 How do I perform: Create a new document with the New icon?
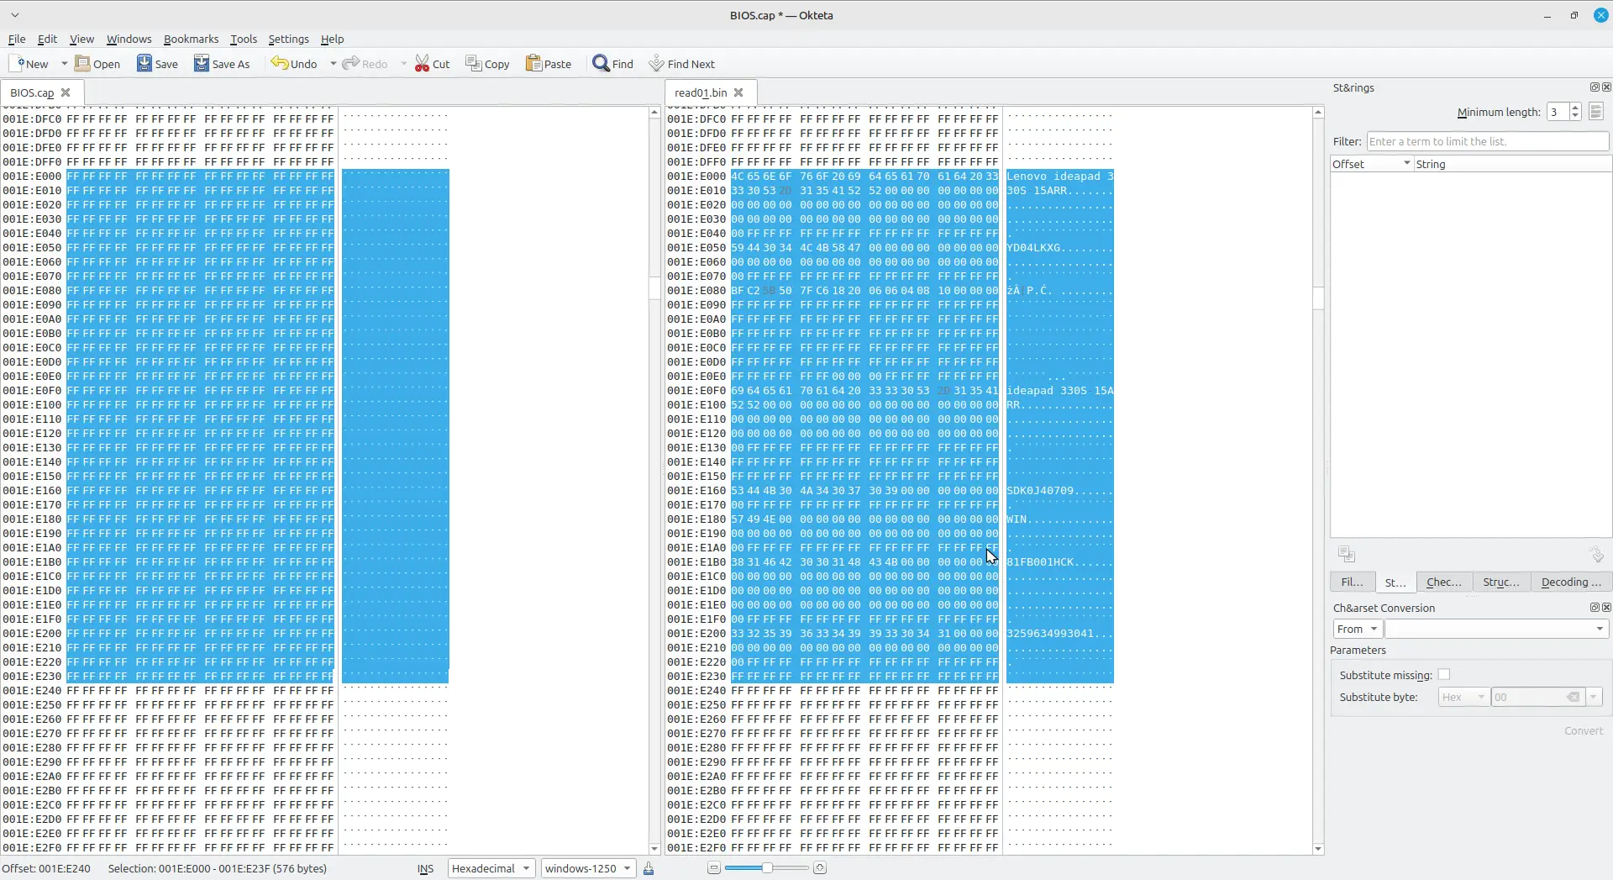29,64
